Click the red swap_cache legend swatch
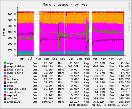132x109 pixels. click(5, 70)
